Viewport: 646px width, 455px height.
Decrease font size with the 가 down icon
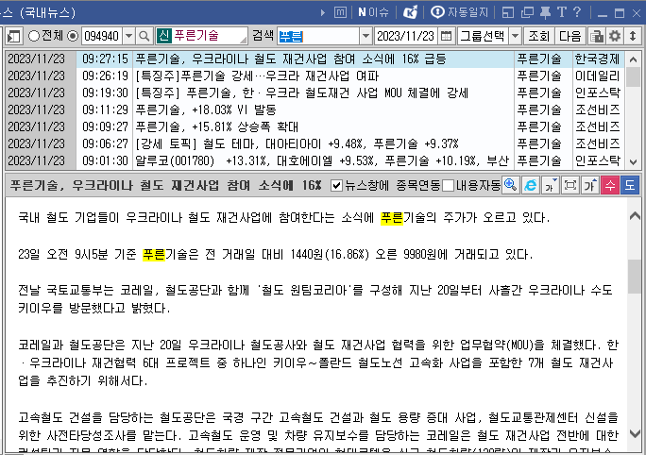coord(550,185)
